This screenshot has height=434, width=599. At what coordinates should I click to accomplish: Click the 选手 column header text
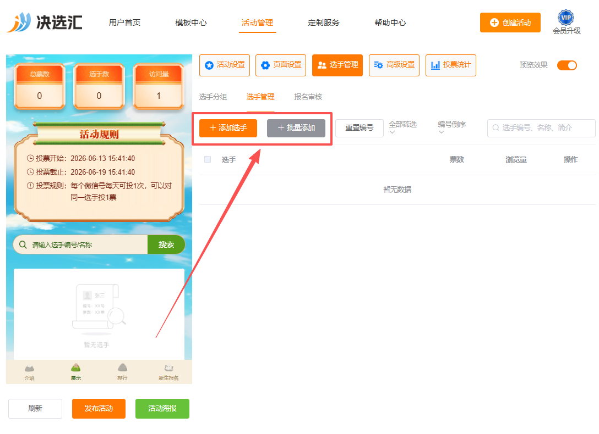pos(229,159)
